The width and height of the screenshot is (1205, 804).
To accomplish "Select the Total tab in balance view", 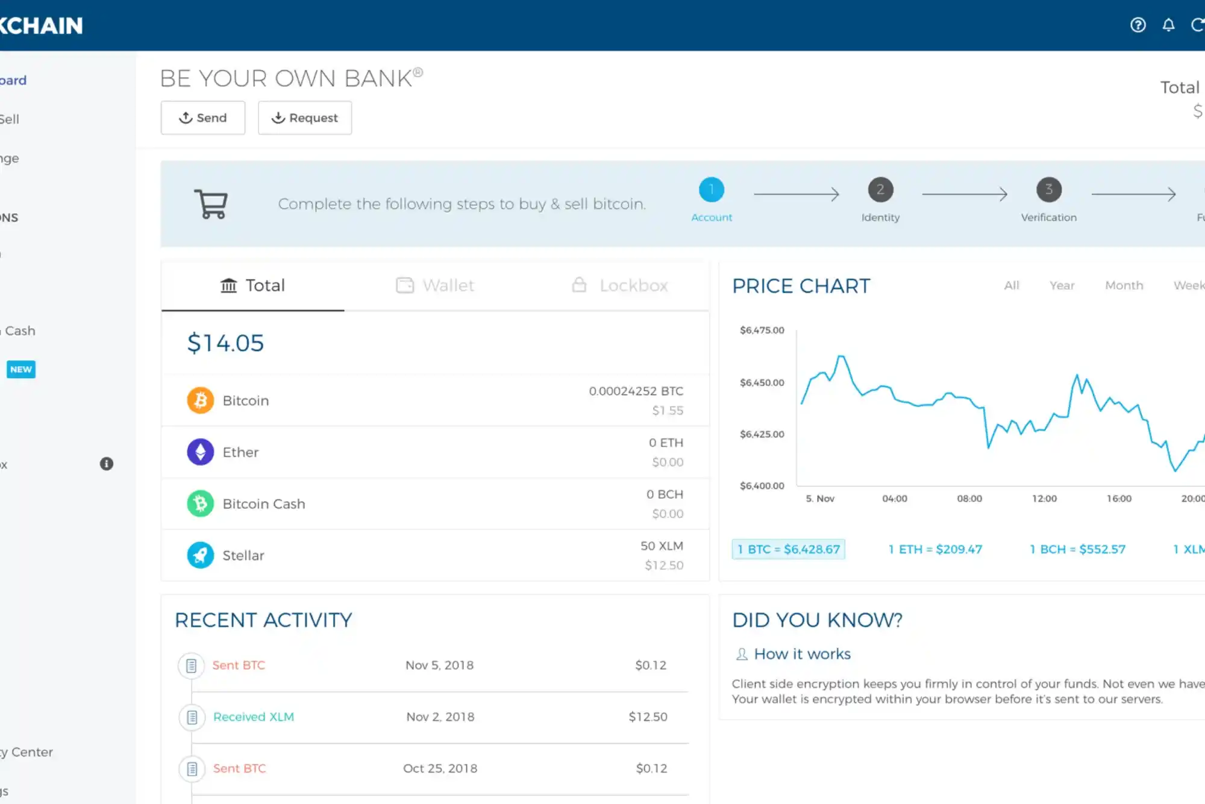I will coord(252,285).
